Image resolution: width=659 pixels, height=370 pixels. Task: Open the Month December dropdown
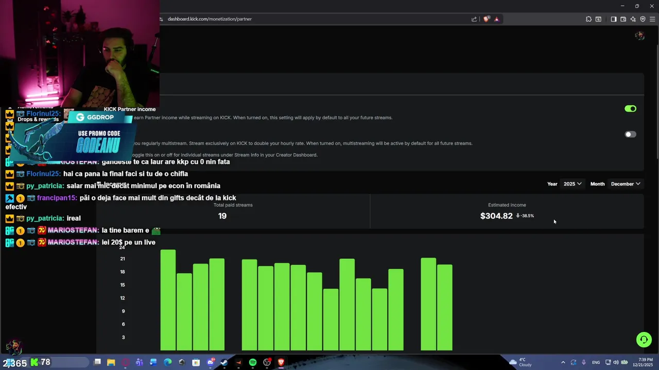[626, 184]
